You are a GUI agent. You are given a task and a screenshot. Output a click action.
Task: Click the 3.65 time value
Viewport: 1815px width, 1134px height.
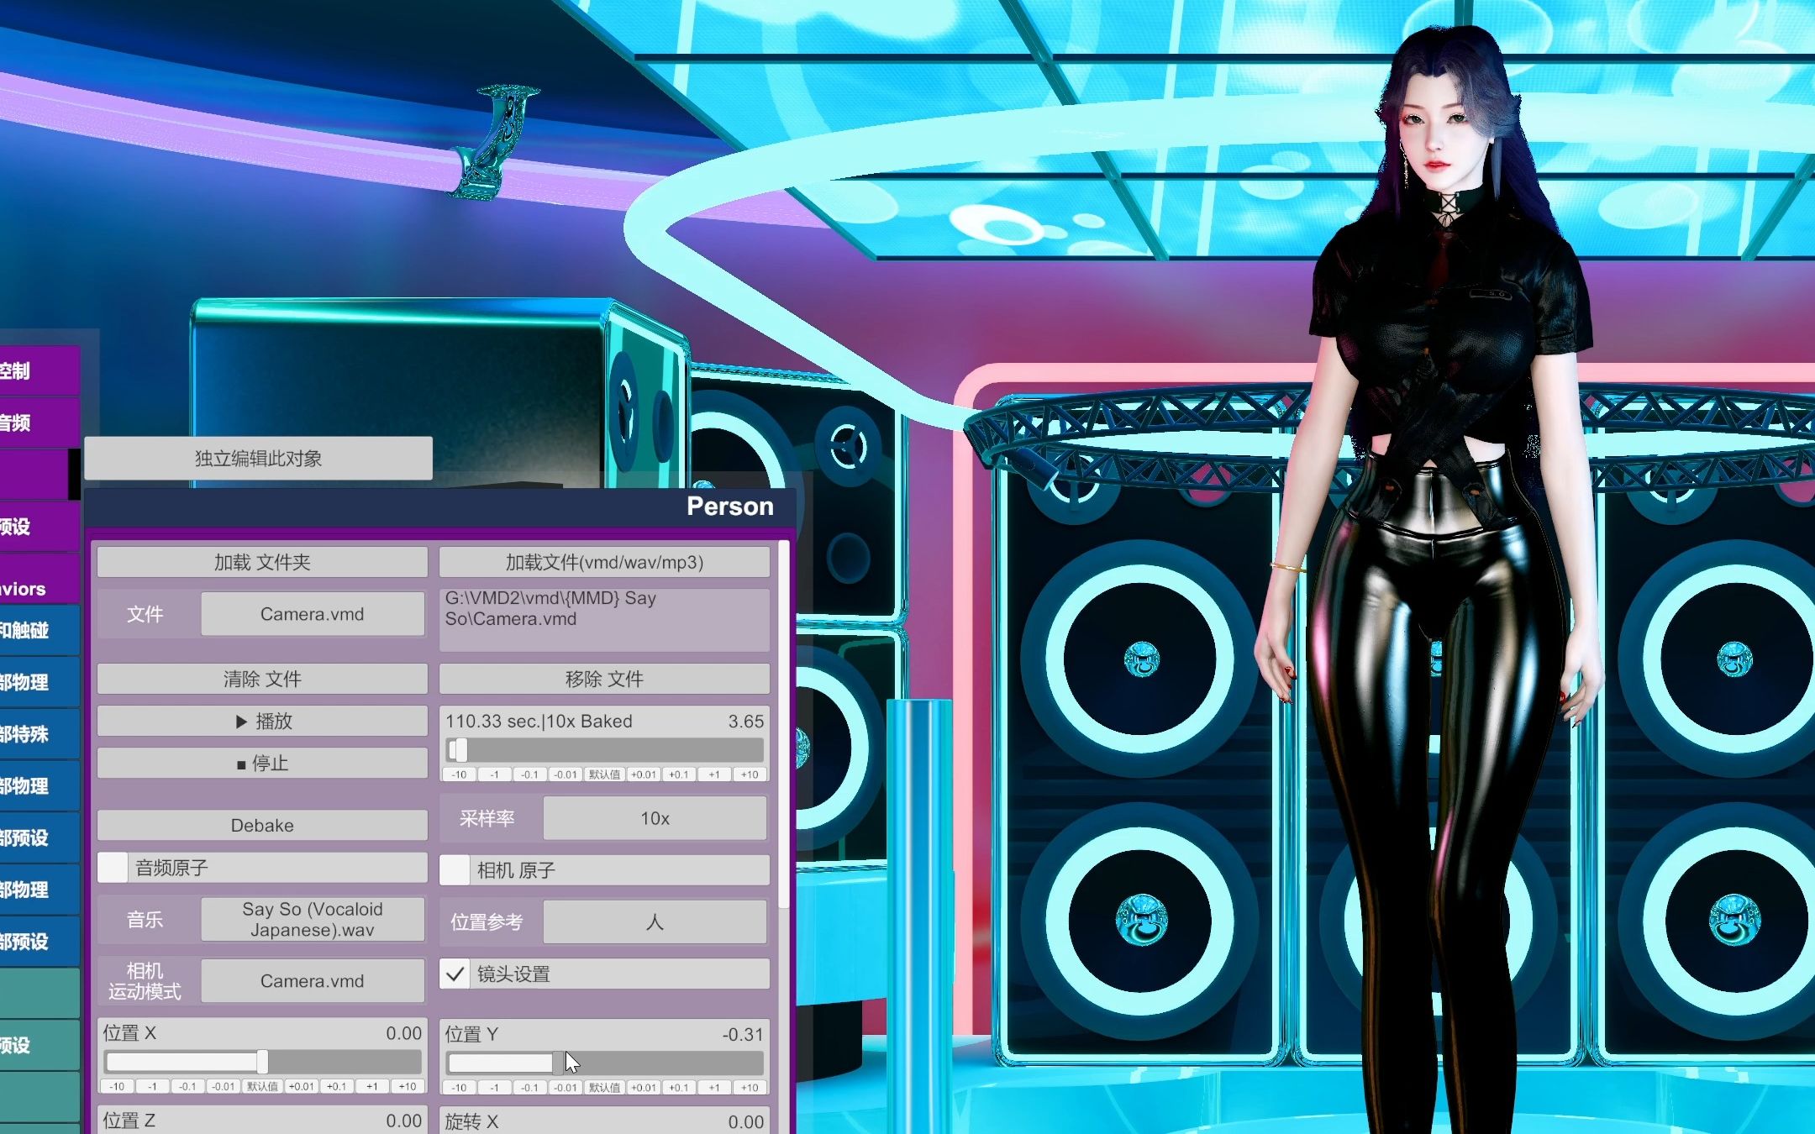[x=746, y=721]
